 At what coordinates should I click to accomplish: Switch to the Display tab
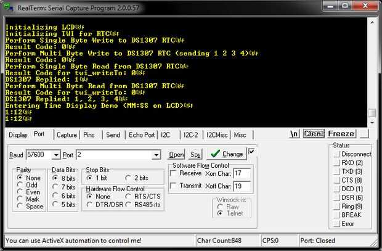coord(18,135)
